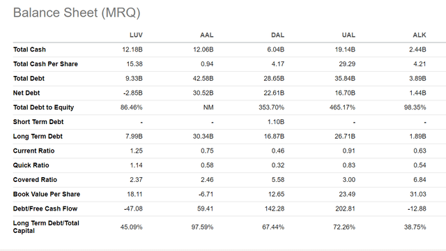Viewport: 446px width, 251px height.
Task: Click the Total Debt row label
Action: (x=29, y=79)
